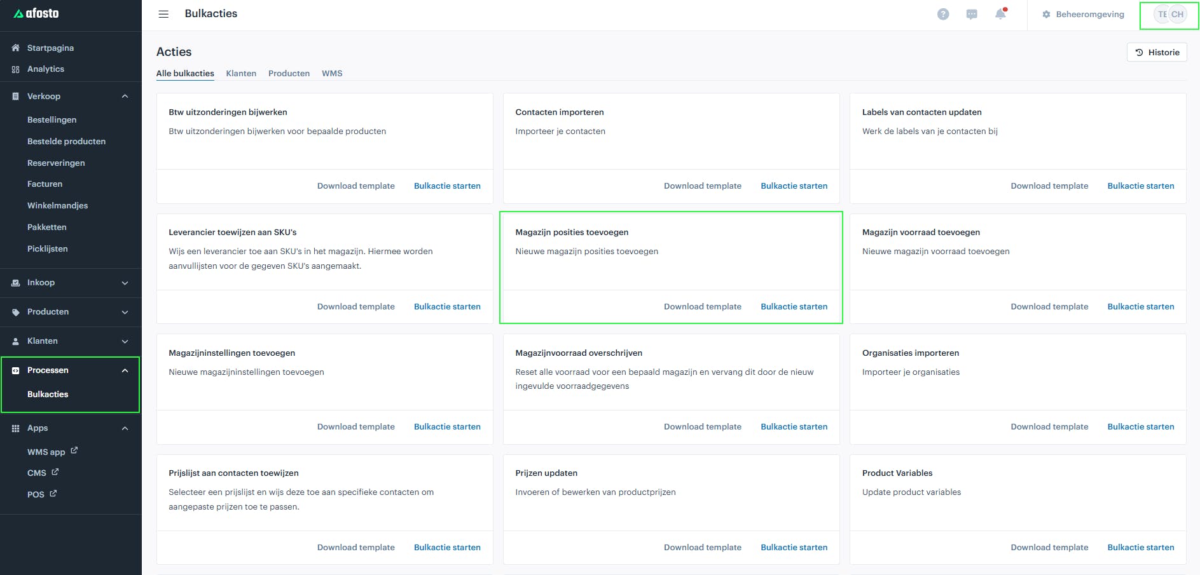Download template for Prijzen updaten
Image resolution: width=1200 pixels, height=575 pixels.
tap(703, 548)
